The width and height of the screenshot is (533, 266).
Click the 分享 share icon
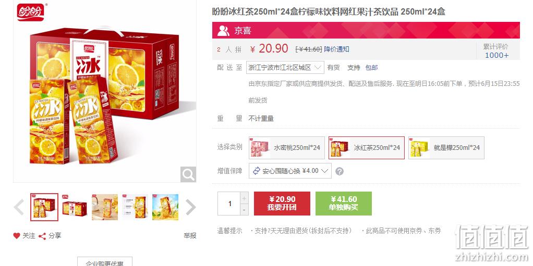pos(42,236)
